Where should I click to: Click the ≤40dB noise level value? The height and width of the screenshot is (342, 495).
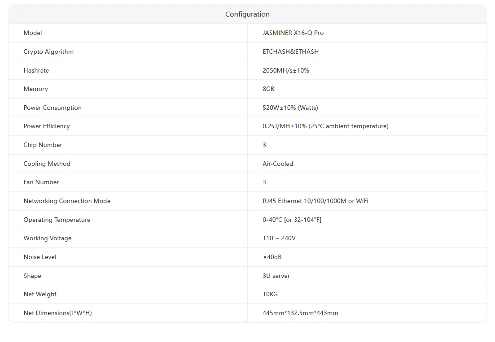[272, 257]
